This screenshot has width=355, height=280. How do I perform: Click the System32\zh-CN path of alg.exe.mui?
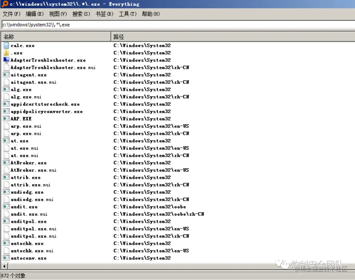tap(151, 97)
